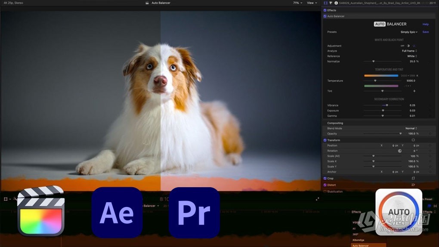Click the Normalize 25.0 % value field

414,62
